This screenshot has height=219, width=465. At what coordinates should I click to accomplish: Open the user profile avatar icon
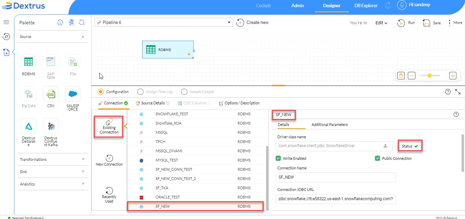click(x=402, y=5)
